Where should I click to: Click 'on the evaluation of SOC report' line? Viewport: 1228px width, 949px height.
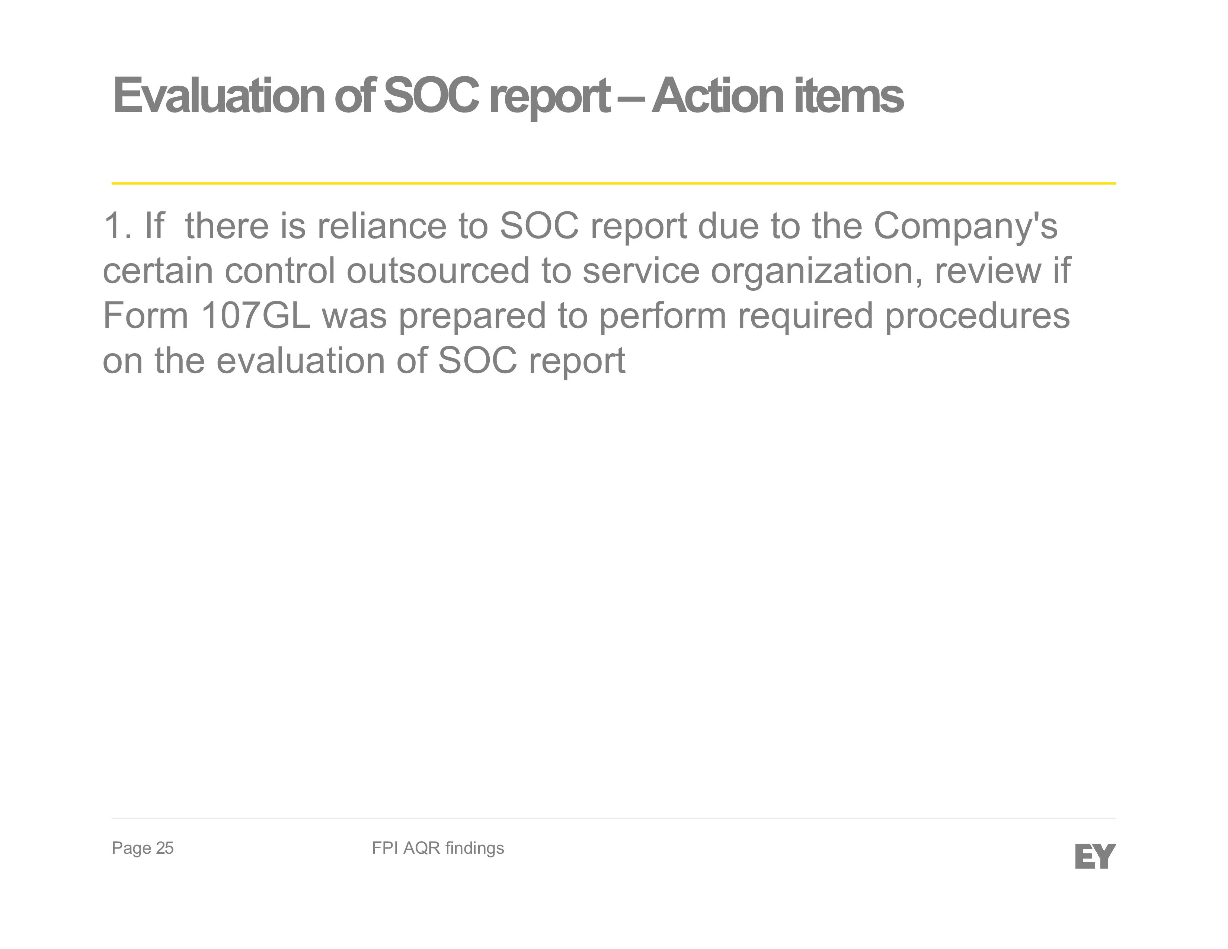tap(364, 361)
